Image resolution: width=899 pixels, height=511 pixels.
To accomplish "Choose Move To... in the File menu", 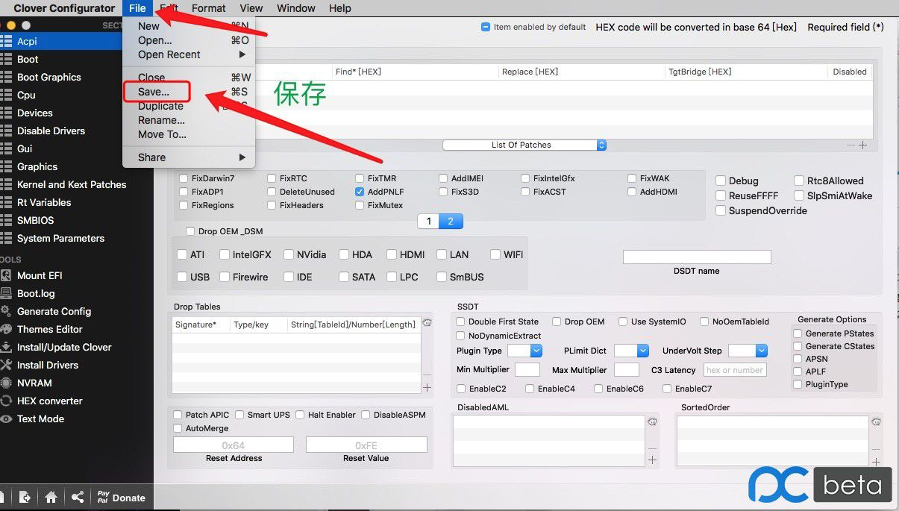I will [189, 134].
